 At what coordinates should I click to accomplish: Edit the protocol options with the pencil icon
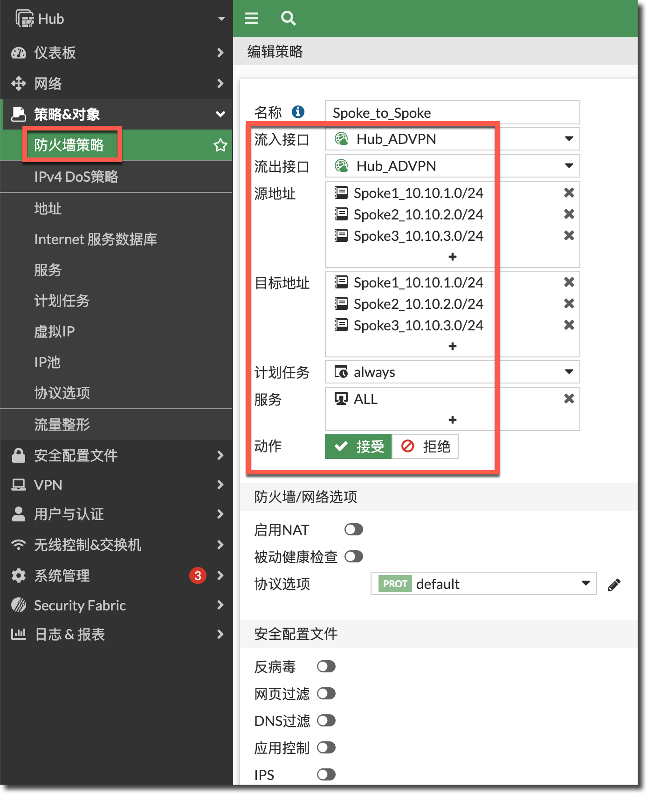click(614, 585)
